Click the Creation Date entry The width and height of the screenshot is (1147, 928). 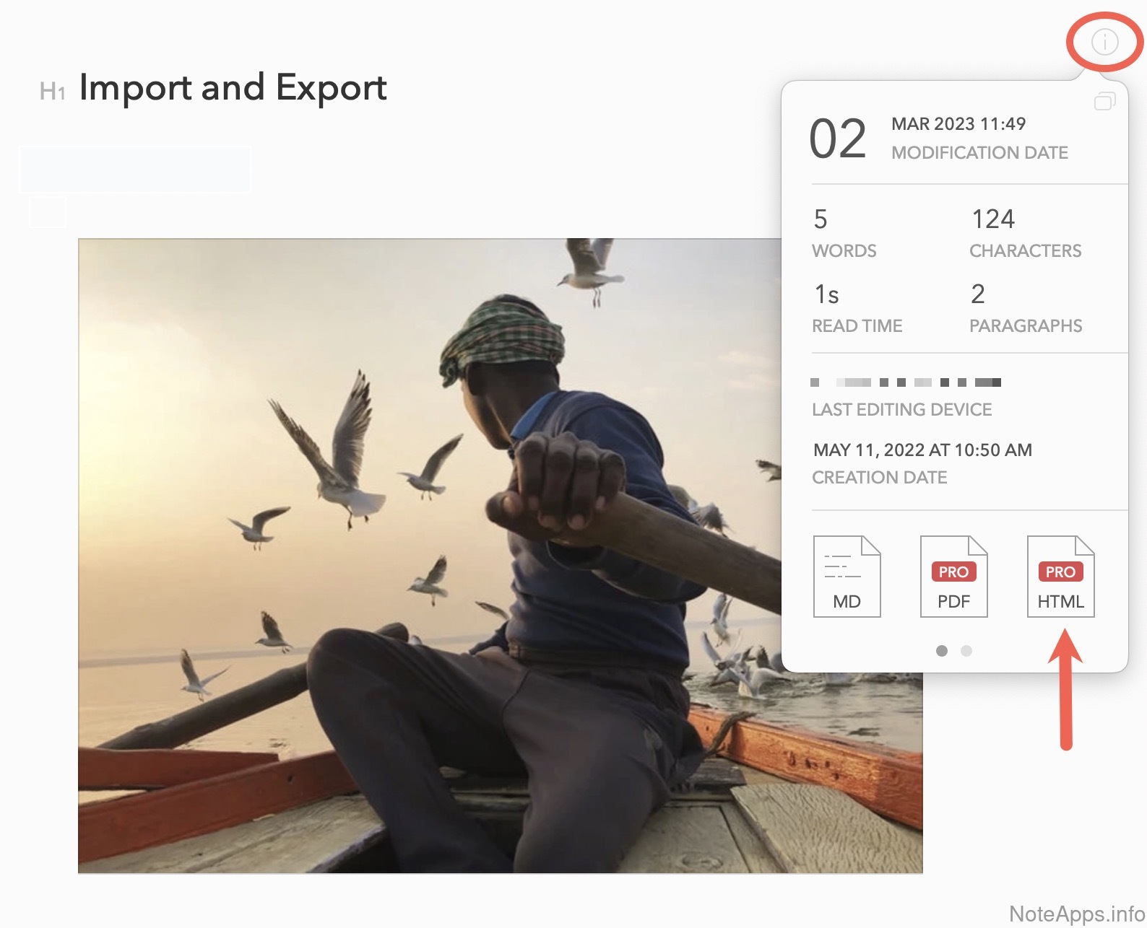922,463
